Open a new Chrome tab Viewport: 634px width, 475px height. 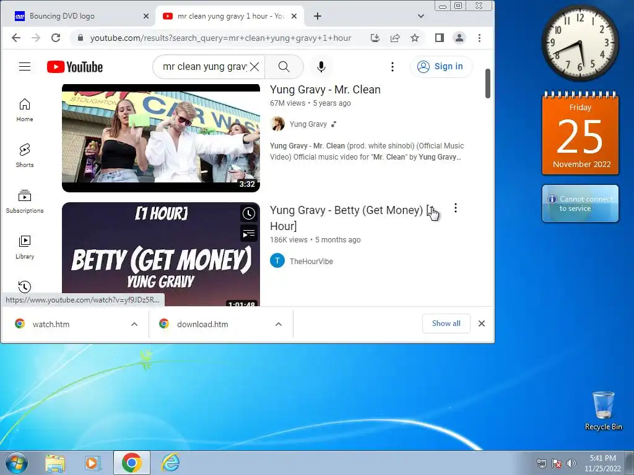(x=318, y=16)
